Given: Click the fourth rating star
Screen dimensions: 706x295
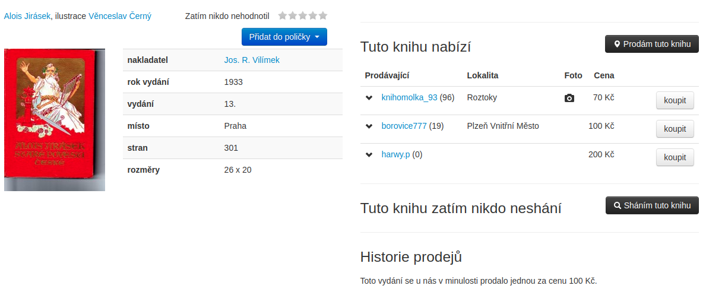Looking at the screenshot, I should coord(312,16).
